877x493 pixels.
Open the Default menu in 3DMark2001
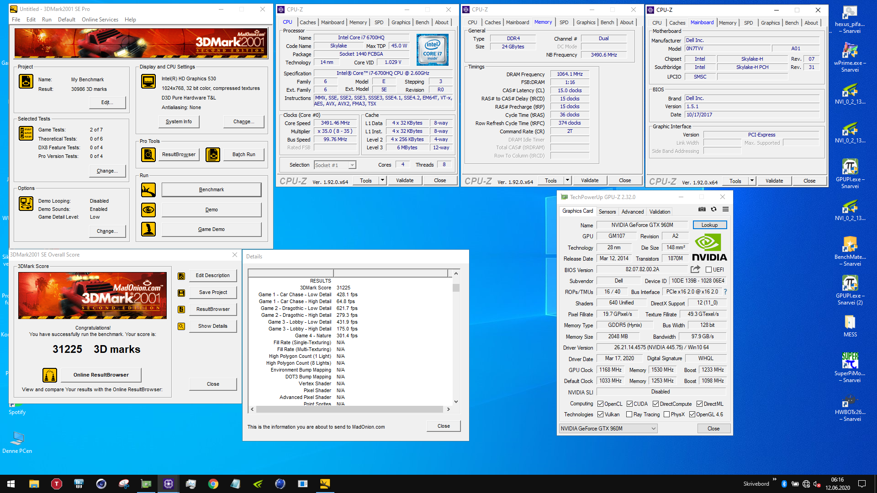(x=67, y=20)
